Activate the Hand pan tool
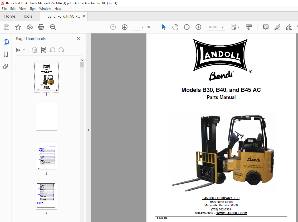The image size is (298, 222). pos(175,27)
